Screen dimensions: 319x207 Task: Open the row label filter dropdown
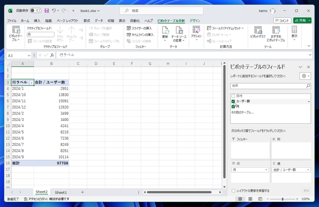[31, 83]
